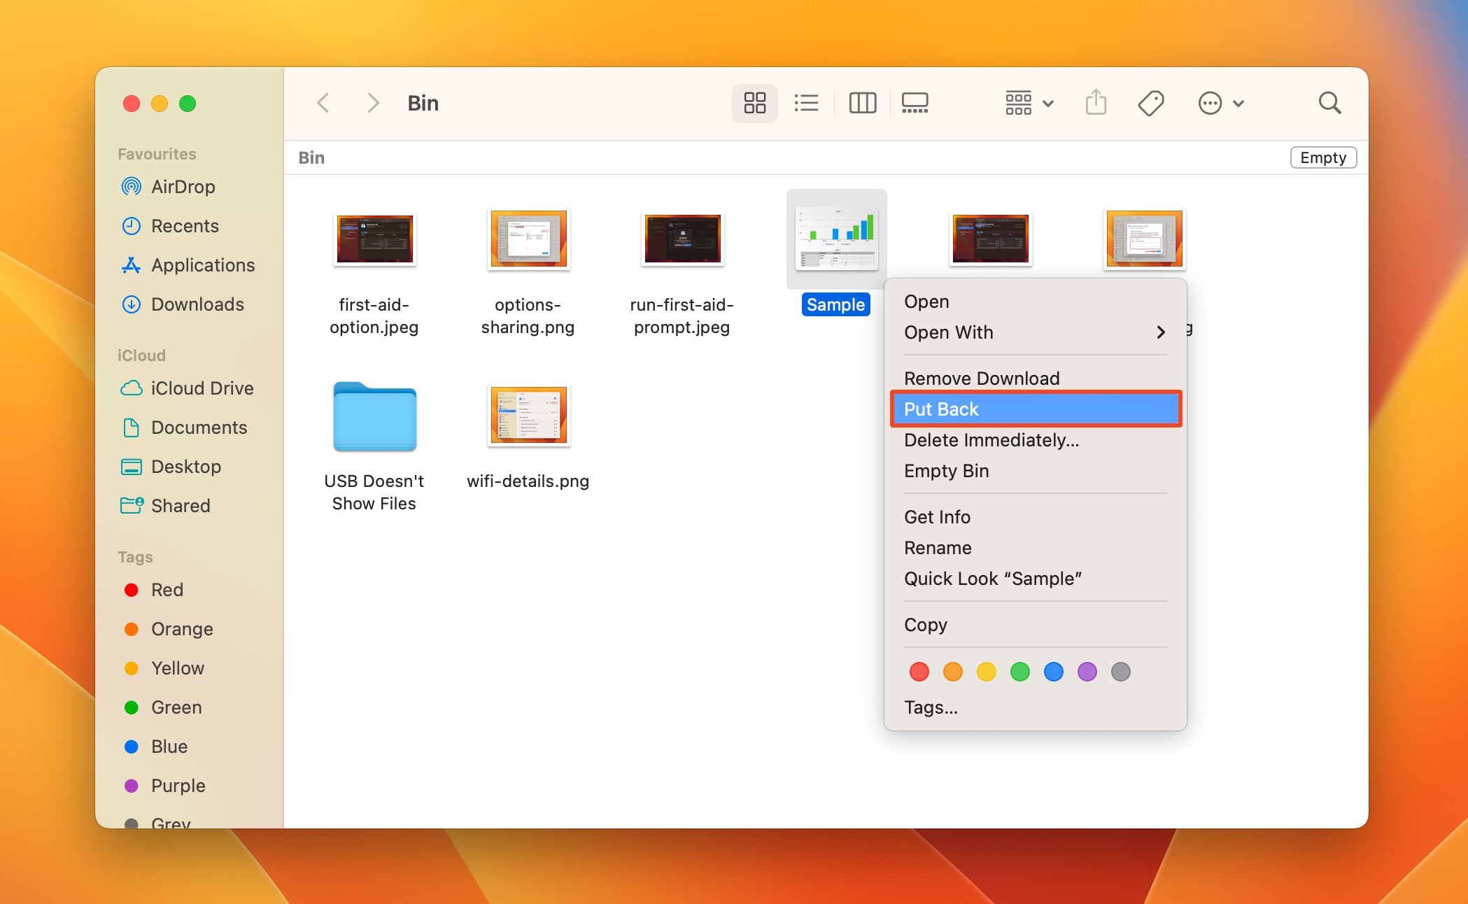1468x904 pixels.
Task: Select the USB Doesn't Show Files folder
Action: click(374, 417)
